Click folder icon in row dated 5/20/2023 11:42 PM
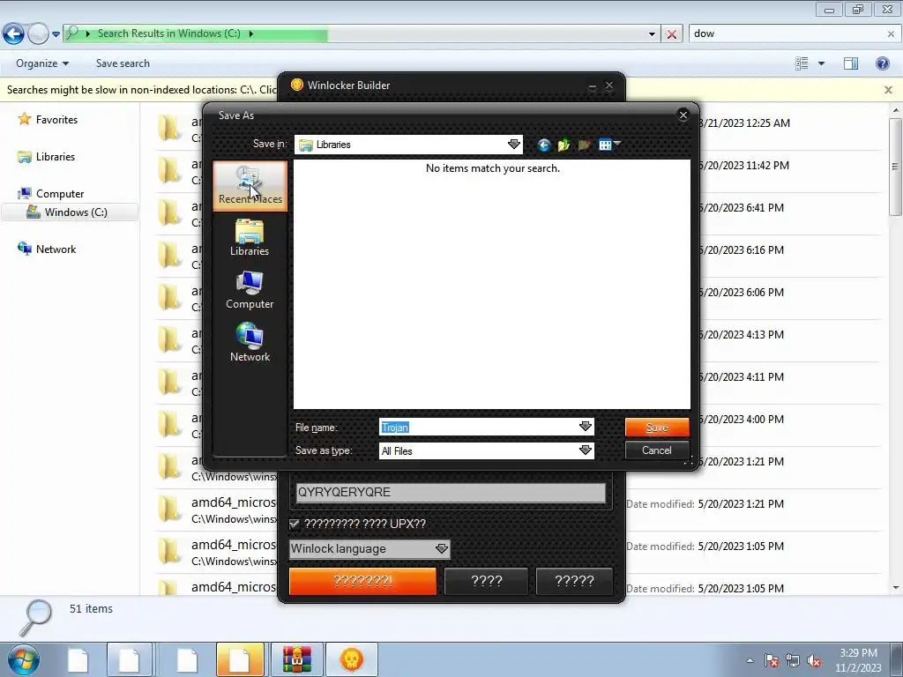 pyautogui.click(x=170, y=170)
